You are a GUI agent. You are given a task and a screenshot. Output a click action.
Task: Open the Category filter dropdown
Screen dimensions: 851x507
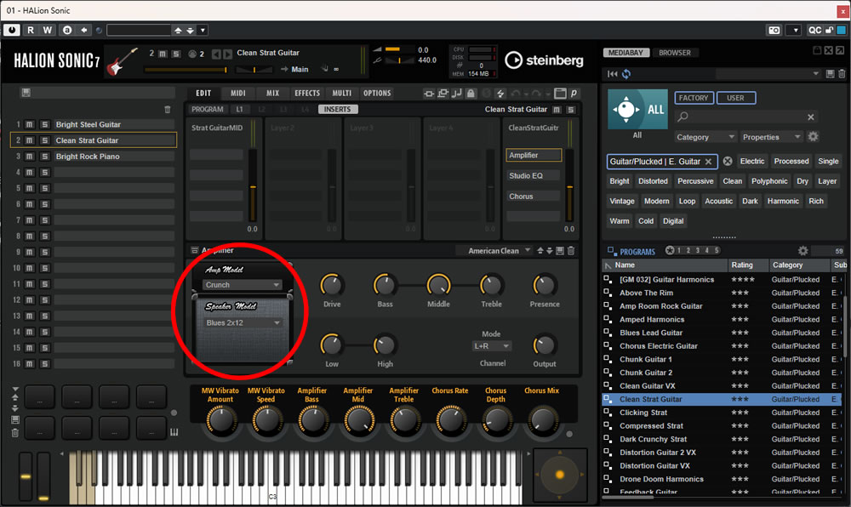pyautogui.click(x=705, y=137)
